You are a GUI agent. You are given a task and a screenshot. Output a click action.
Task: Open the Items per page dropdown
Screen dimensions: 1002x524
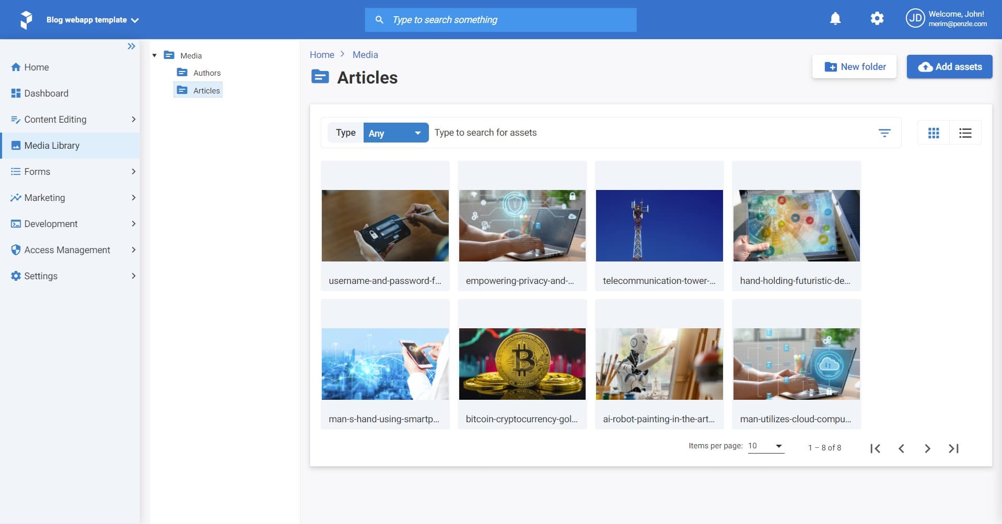click(x=765, y=446)
